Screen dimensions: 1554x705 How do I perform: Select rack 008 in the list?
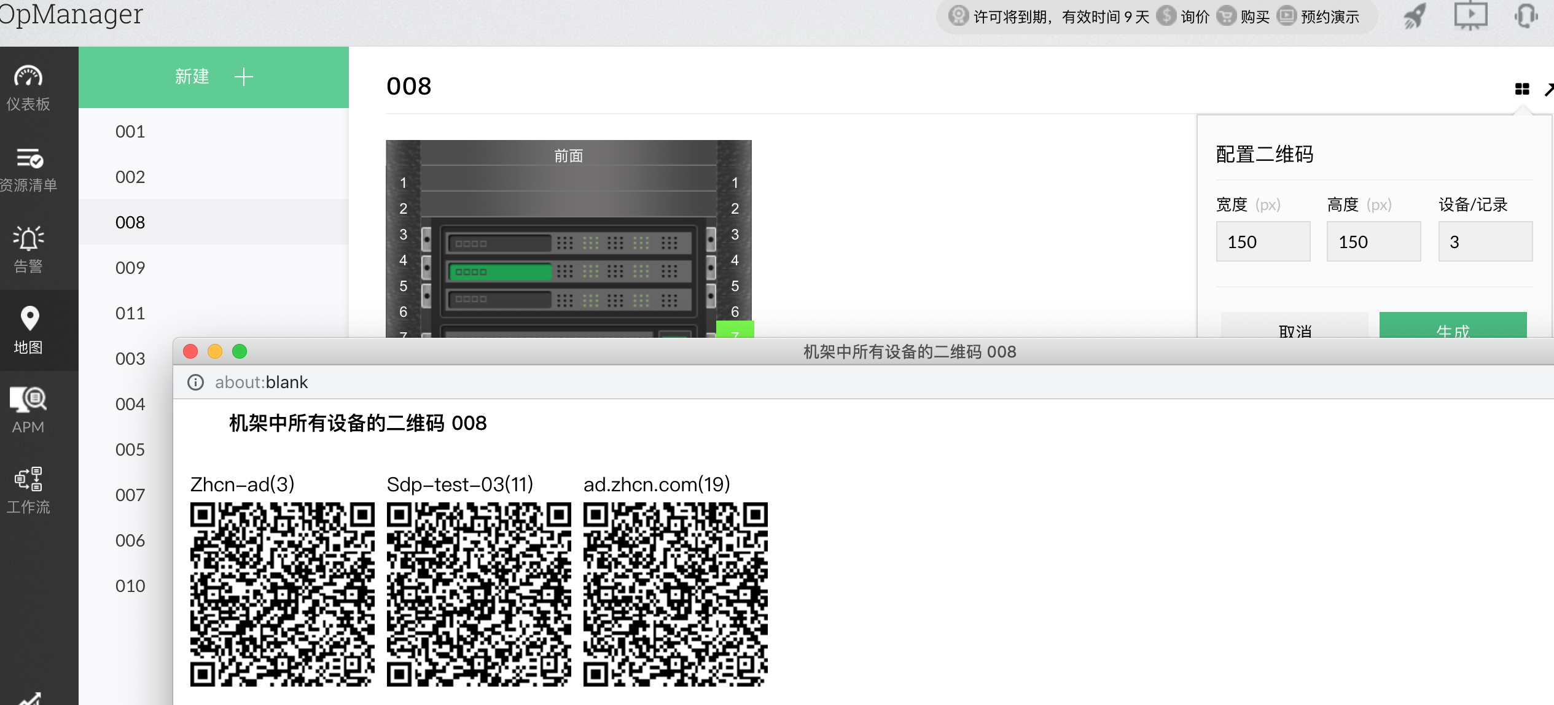click(x=214, y=222)
